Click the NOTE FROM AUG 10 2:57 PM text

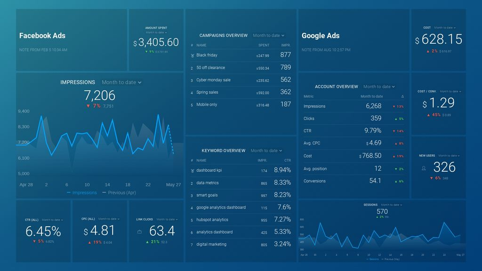tap(326, 50)
